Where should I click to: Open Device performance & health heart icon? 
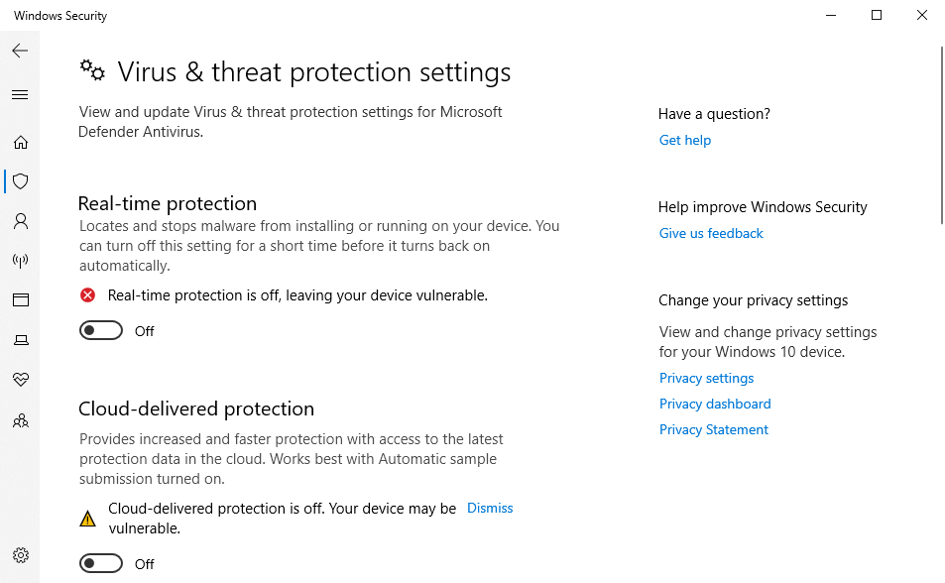(x=20, y=380)
